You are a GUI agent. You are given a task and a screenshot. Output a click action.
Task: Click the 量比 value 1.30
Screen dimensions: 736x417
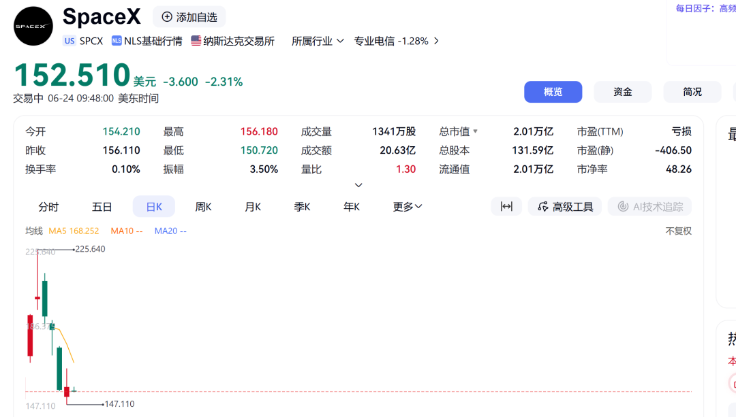pyautogui.click(x=406, y=169)
